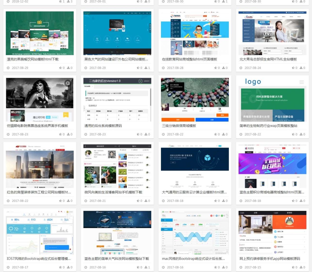This screenshot has height=272, width=312.
Task: Click the 漂亮的果蔬餐饮 green preview thumbnail
Action: [x=40, y=33]
